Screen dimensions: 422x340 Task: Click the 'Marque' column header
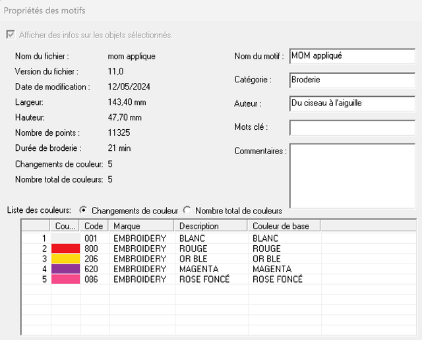coord(141,226)
